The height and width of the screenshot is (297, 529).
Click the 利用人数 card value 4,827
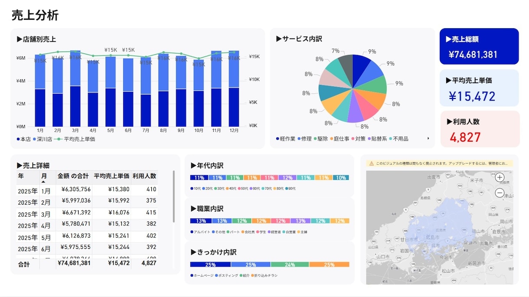click(x=465, y=137)
